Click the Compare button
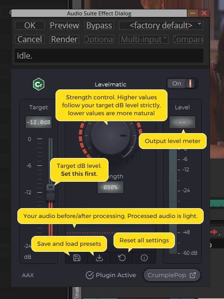 point(188,39)
